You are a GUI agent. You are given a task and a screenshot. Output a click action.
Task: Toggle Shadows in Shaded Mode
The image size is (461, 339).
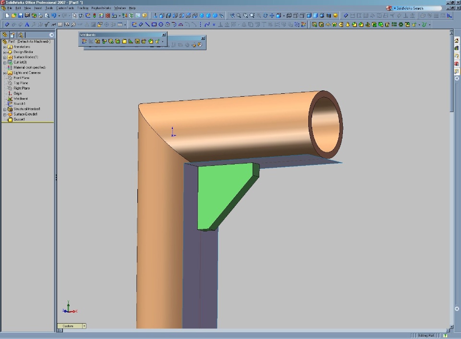tap(322, 15)
